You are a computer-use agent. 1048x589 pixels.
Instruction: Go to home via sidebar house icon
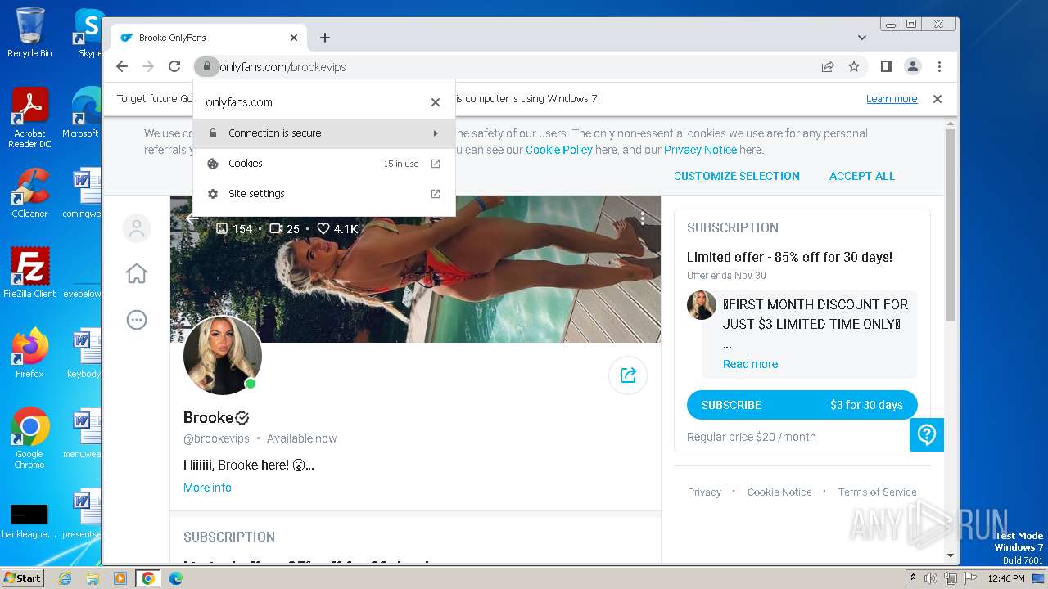coord(137,273)
